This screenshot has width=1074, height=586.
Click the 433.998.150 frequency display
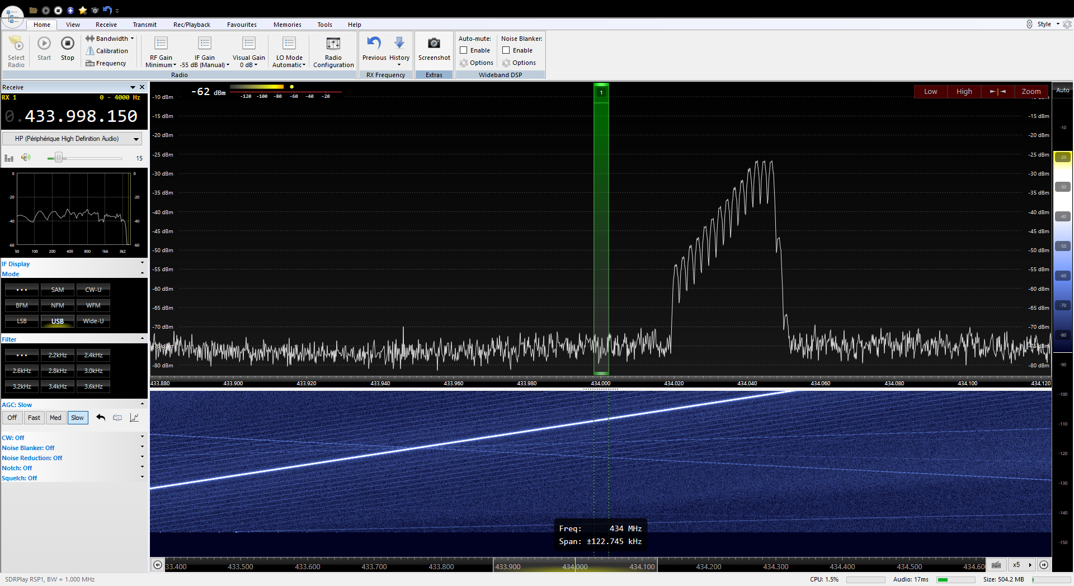coord(81,116)
